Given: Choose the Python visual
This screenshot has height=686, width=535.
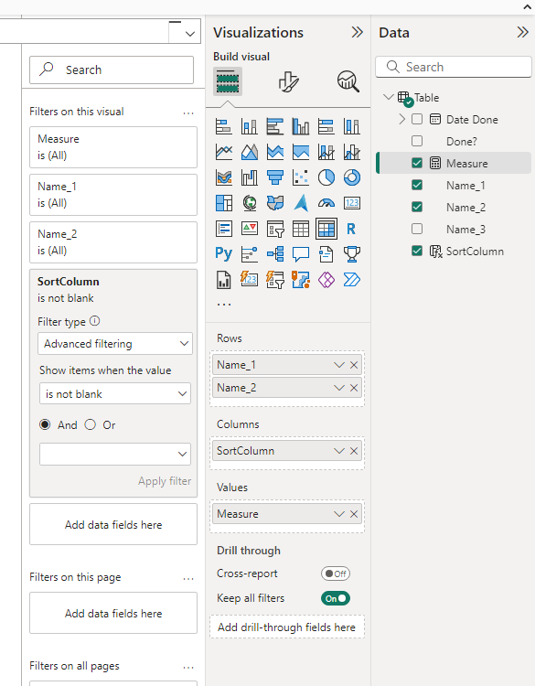Looking at the screenshot, I should coord(223,253).
